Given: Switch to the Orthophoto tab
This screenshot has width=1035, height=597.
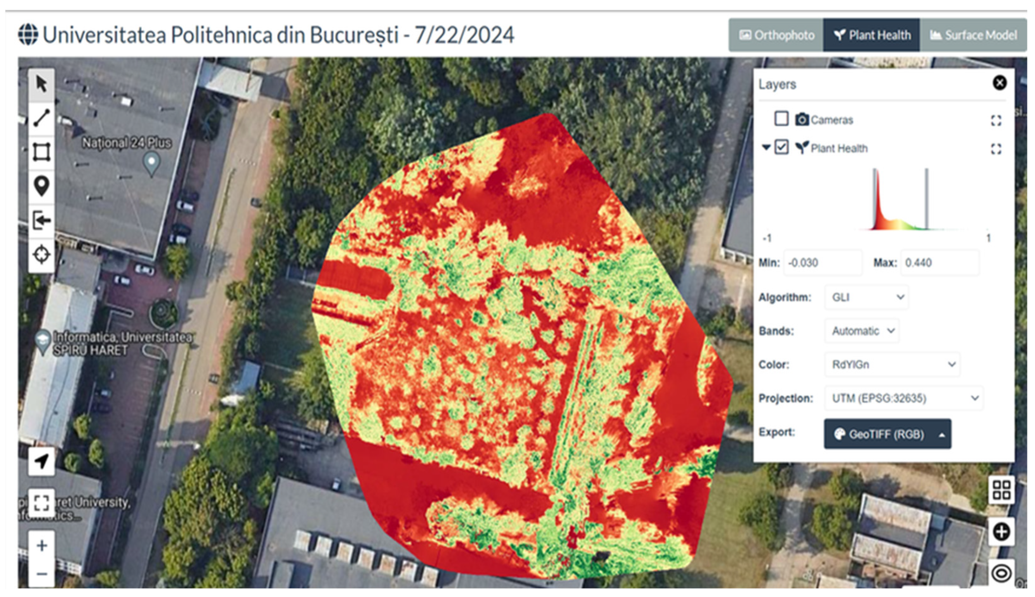Looking at the screenshot, I should [776, 35].
